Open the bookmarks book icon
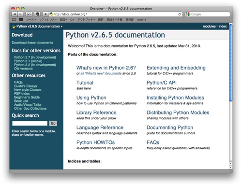 (14, 20)
